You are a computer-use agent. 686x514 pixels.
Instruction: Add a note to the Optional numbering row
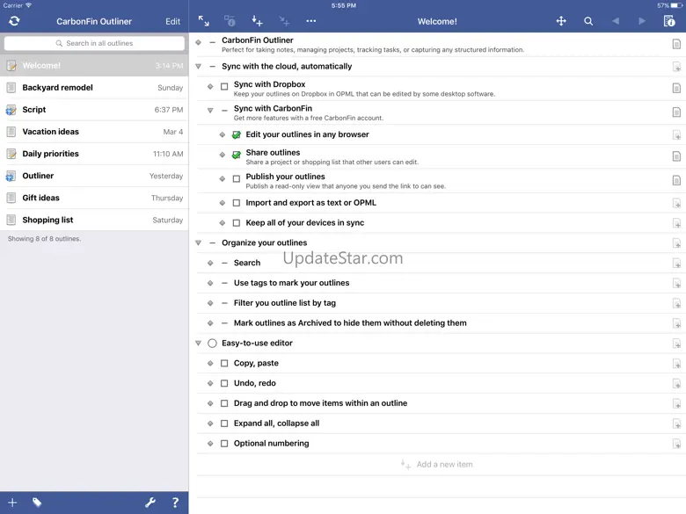point(676,444)
